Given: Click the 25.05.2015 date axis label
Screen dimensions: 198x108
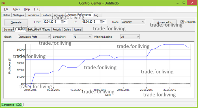Looking at the screenshot, I should pos(146,90).
